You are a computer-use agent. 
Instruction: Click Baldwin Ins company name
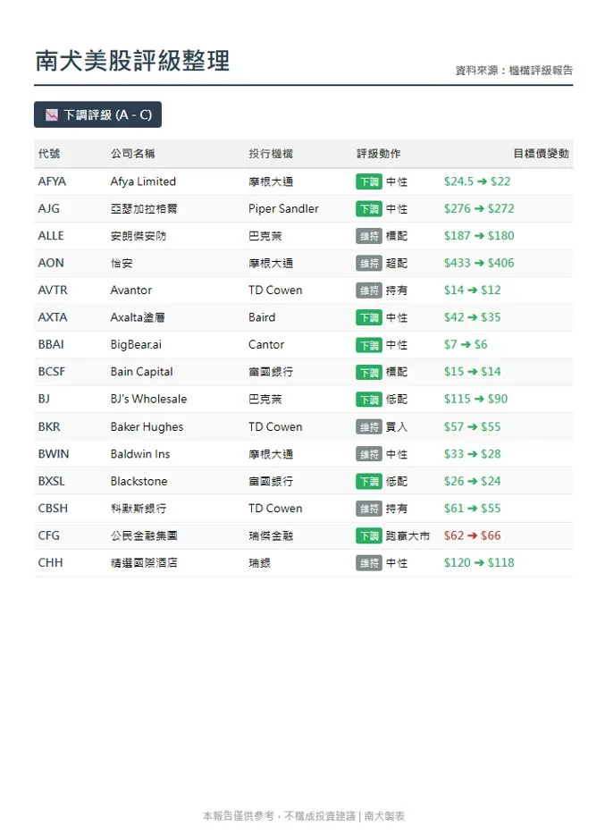pyautogui.click(x=139, y=454)
